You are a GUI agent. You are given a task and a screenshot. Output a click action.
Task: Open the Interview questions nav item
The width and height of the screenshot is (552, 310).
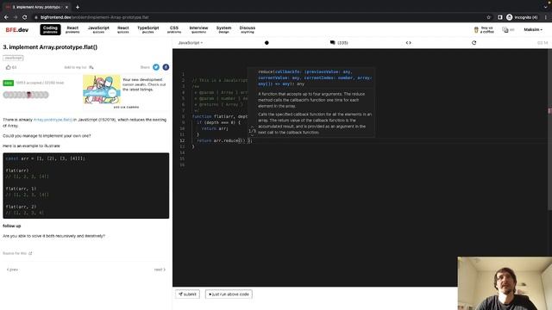tap(198, 29)
